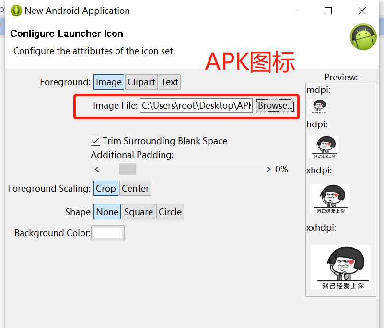Click the hdpi: label
This screenshot has width=384, height=328.
tap(317, 124)
